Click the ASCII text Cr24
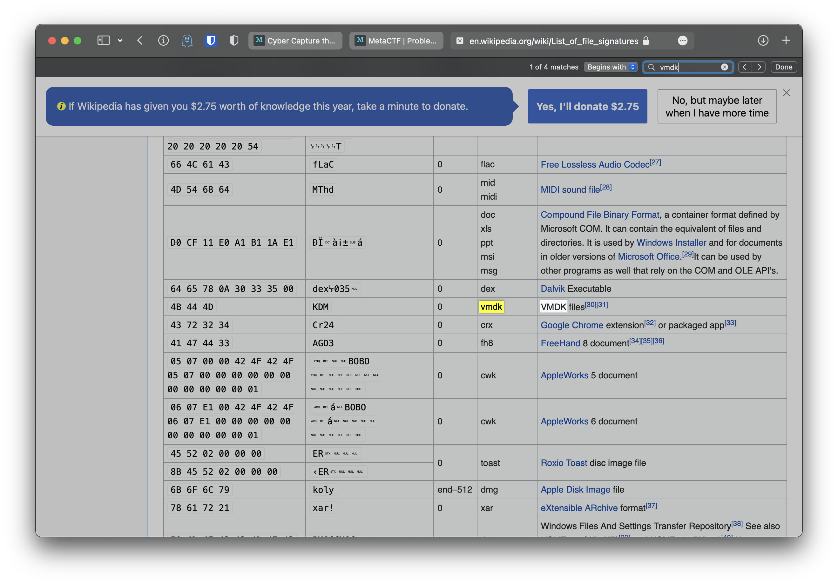The width and height of the screenshot is (838, 584). [323, 325]
